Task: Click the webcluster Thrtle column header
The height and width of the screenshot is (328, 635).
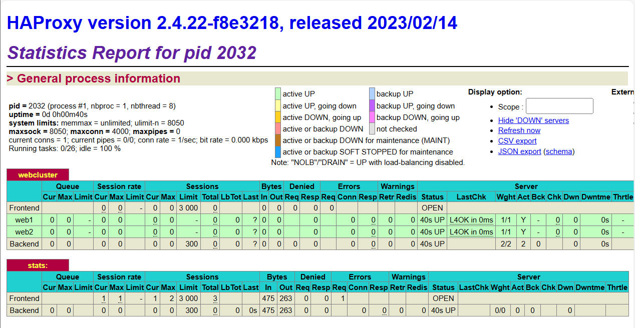Action: tap(623, 197)
